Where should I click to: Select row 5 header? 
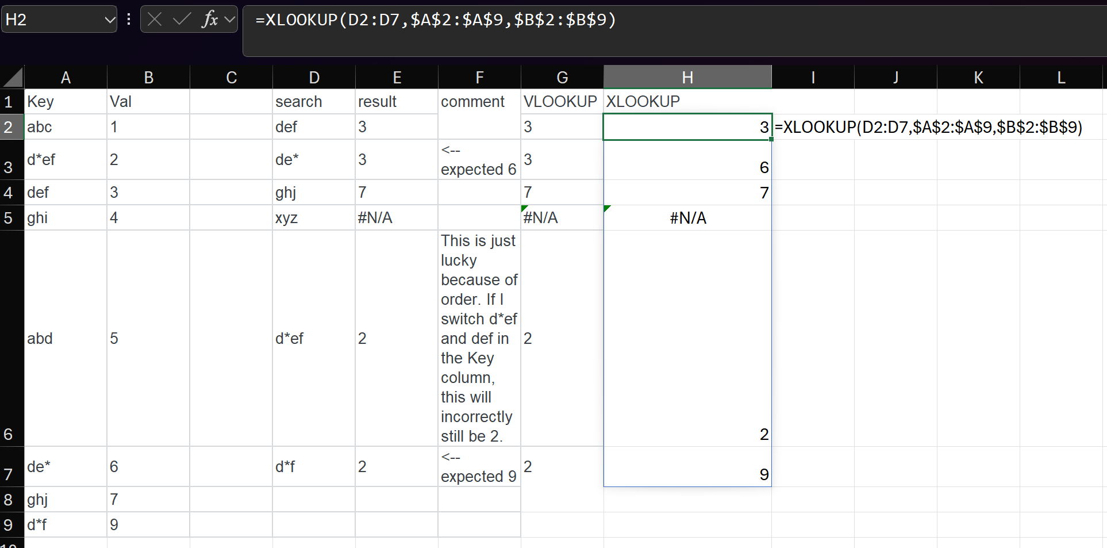pos(11,218)
